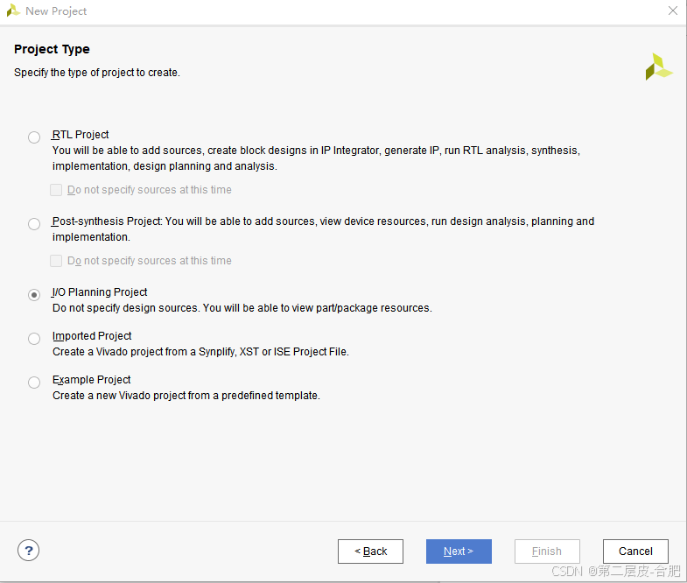
Task: Open help with the question mark icon
Action: point(29,550)
